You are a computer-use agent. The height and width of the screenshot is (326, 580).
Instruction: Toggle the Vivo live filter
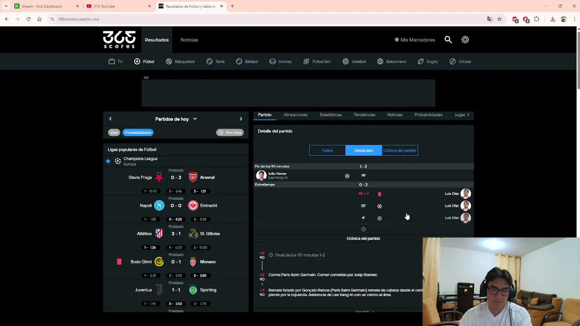(114, 133)
